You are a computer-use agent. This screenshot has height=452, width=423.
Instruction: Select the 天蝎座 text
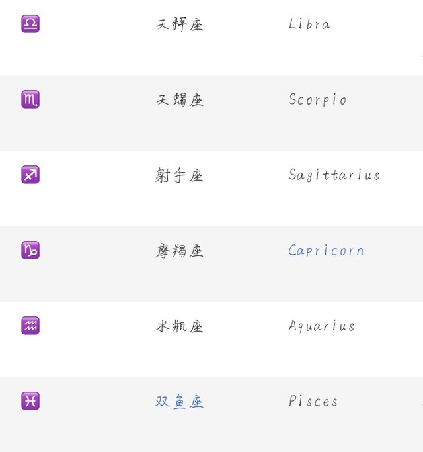[x=180, y=100]
